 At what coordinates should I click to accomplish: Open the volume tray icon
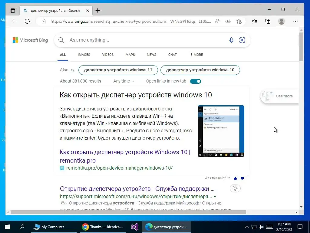tap(261, 227)
